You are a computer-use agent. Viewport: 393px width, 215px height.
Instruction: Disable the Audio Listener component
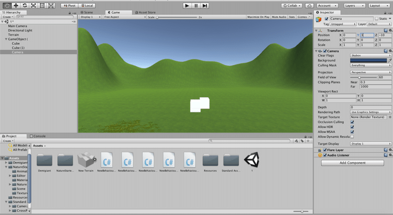[325, 155]
